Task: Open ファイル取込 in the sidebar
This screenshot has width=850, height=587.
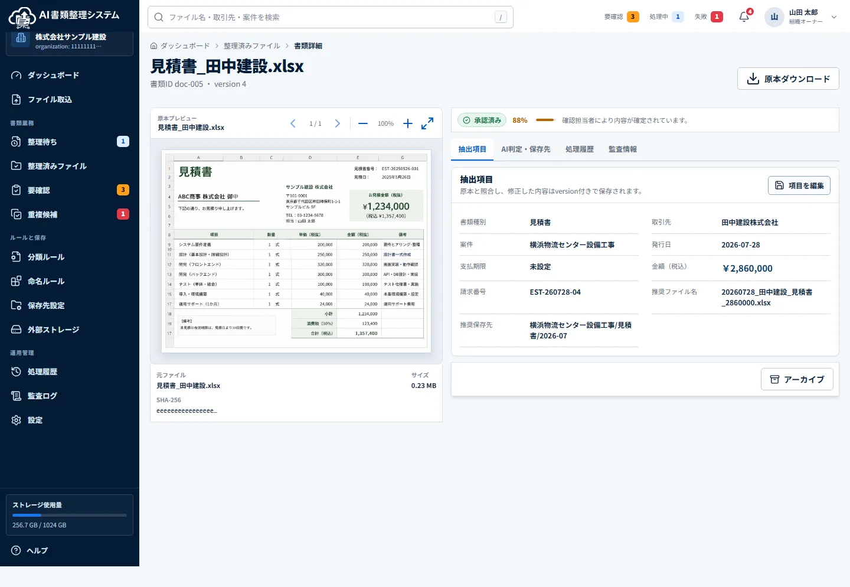Action: (x=70, y=99)
